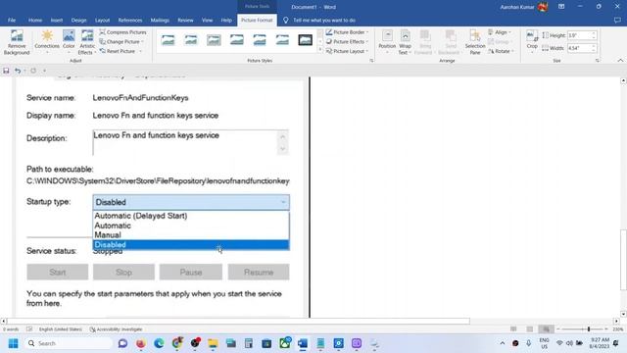This screenshot has height=353, width=627.
Task: Open File Explorer from taskbar
Action: [213, 343]
